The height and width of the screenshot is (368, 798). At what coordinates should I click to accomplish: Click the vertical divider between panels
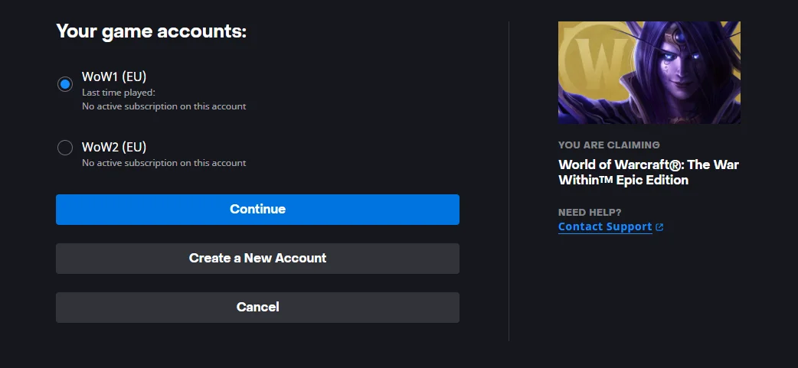(x=509, y=181)
